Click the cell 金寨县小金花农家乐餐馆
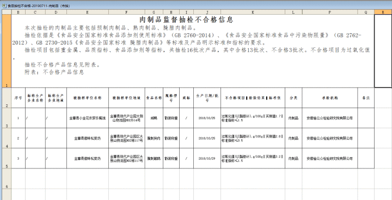Screen dimensions: 392x200 coord(88,118)
